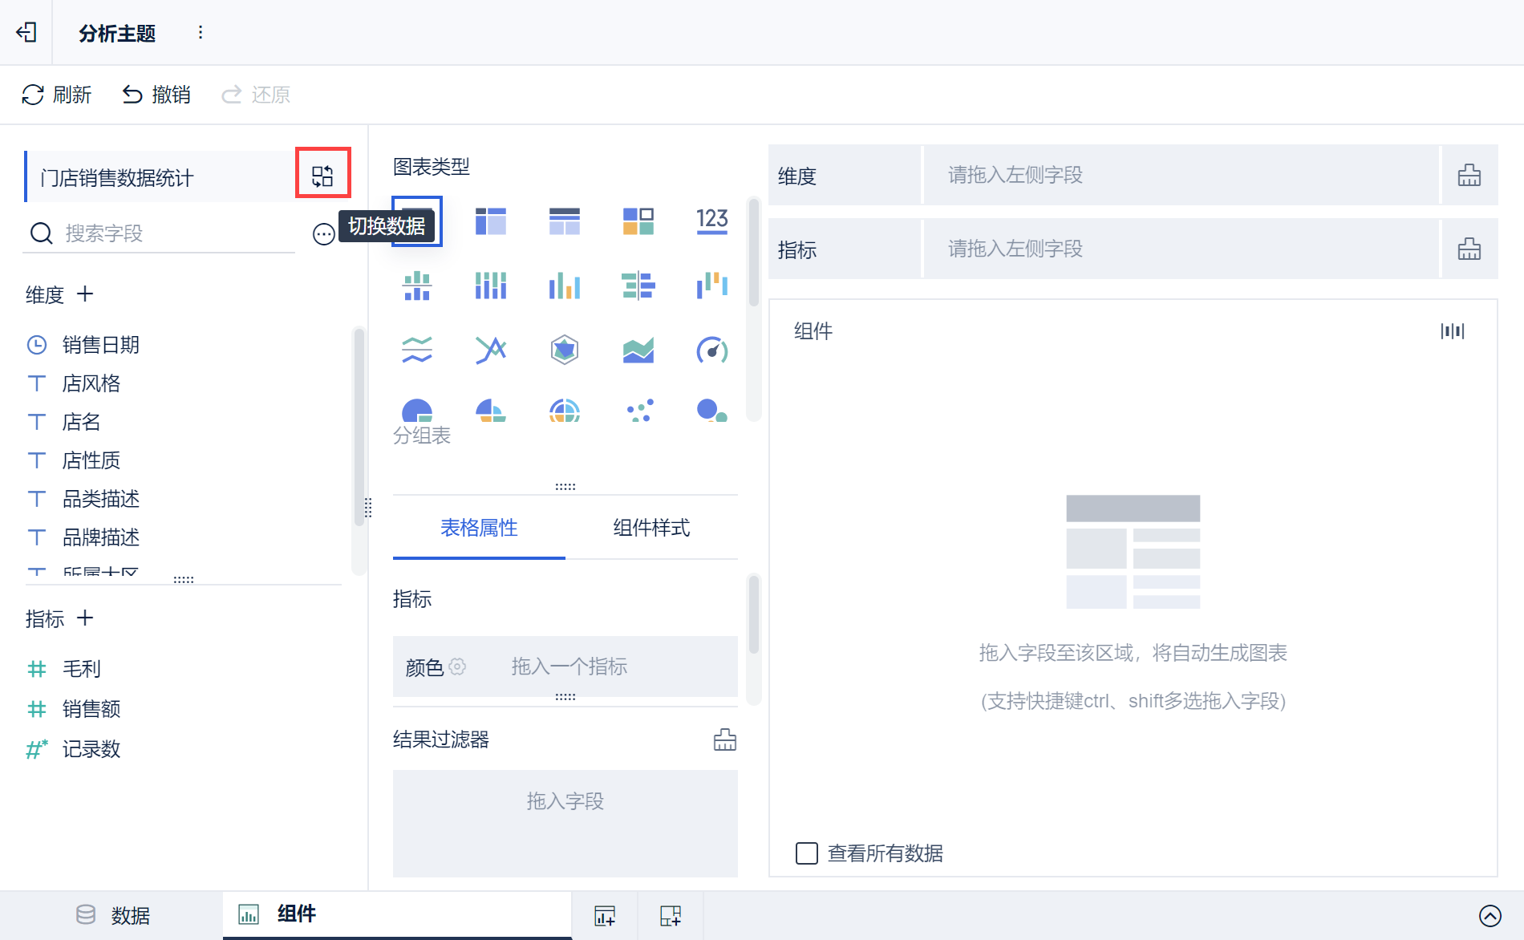Click the add component icon in bottom bar

[x=605, y=915]
